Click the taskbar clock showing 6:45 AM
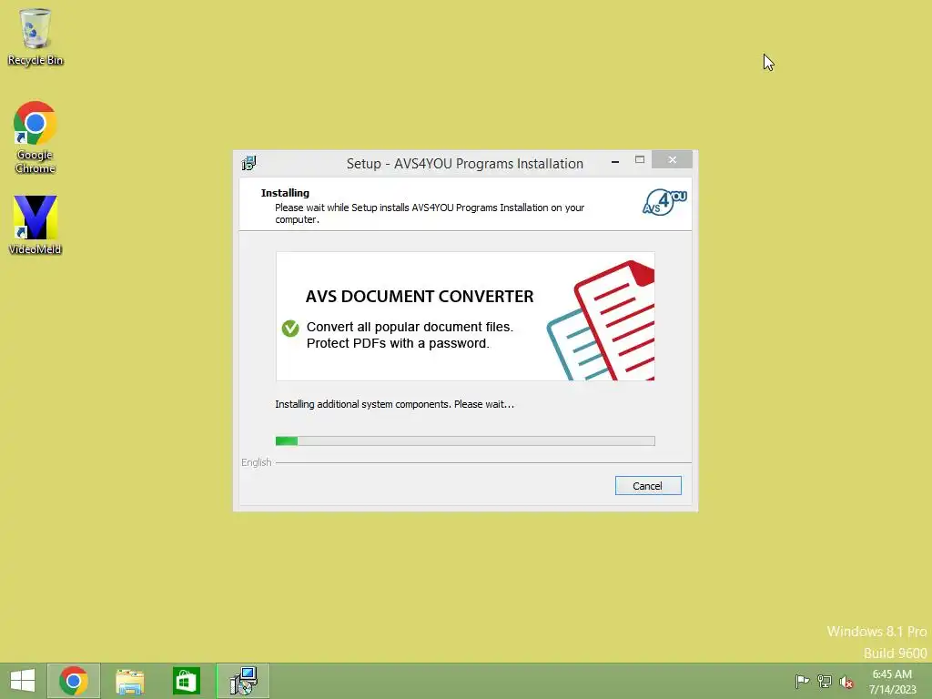The width and height of the screenshot is (932, 699). click(892, 682)
